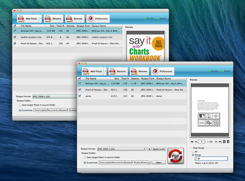245x181 pixels.
Task: Select the demo file name
Action: 88,96
